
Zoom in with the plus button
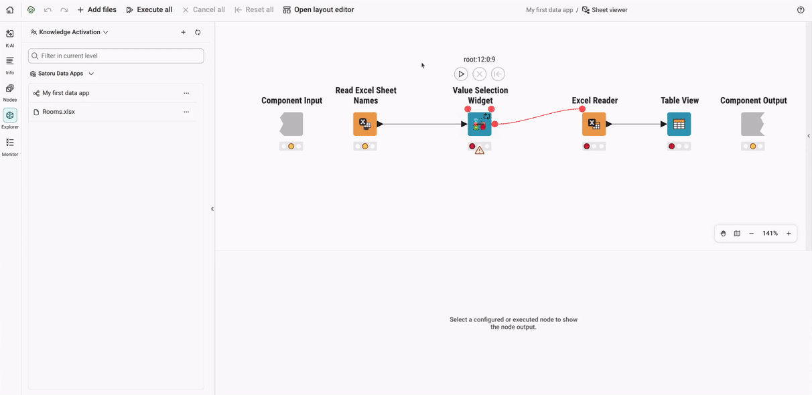point(789,234)
